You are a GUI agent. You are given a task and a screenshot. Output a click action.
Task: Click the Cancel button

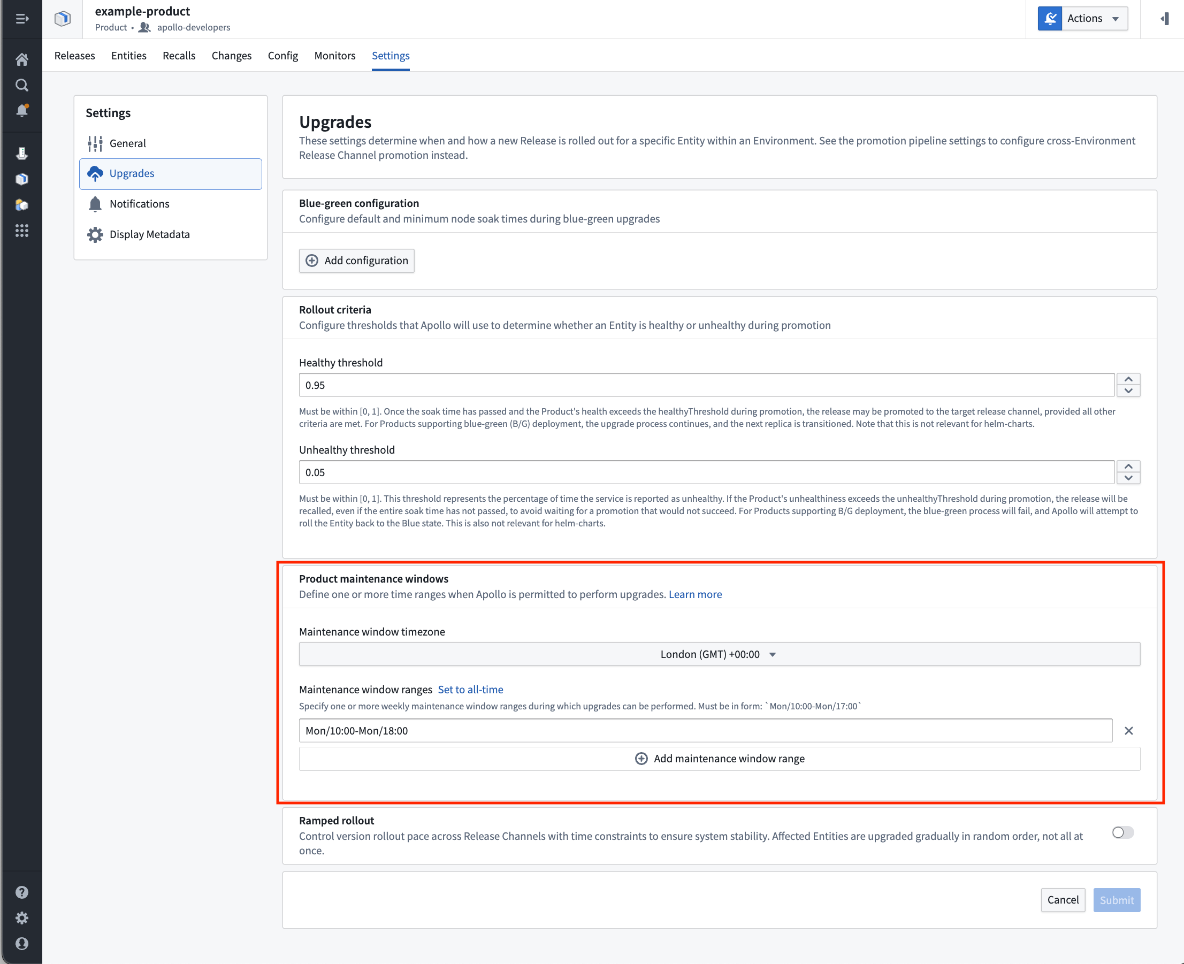point(1063,900)
